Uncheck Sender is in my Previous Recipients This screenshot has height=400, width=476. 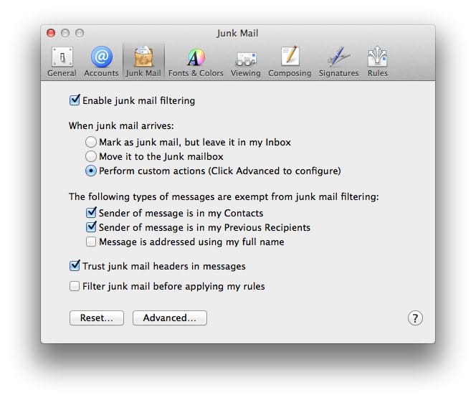coord(91,227)
